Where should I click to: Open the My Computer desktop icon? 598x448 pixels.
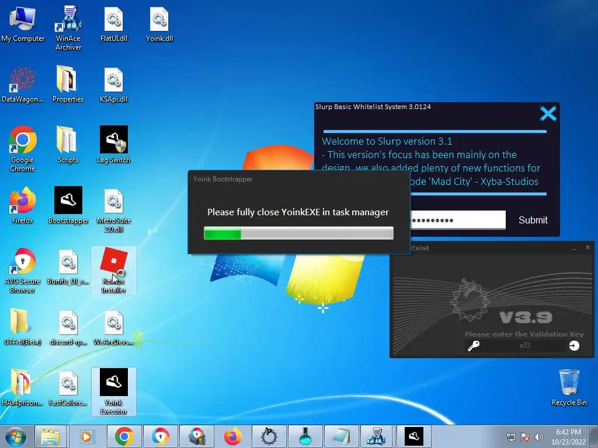[x=23, y=23]
